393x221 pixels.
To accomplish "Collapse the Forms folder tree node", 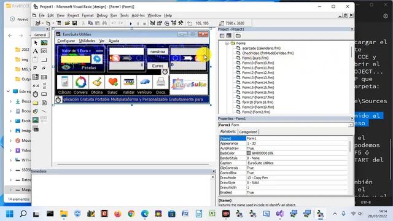I will (x=227, y=44).
